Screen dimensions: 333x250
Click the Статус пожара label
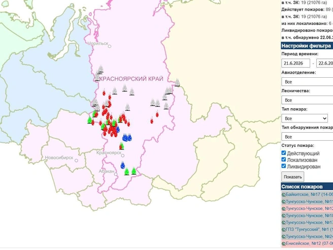pos(298,146)
